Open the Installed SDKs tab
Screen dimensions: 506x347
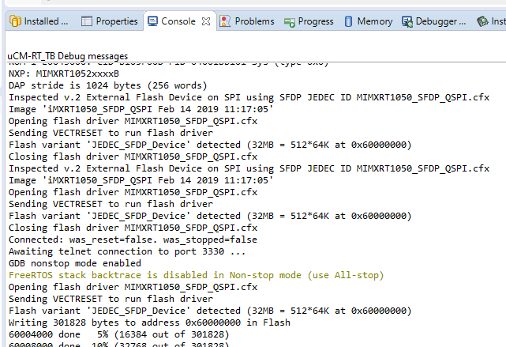[39, 21]
